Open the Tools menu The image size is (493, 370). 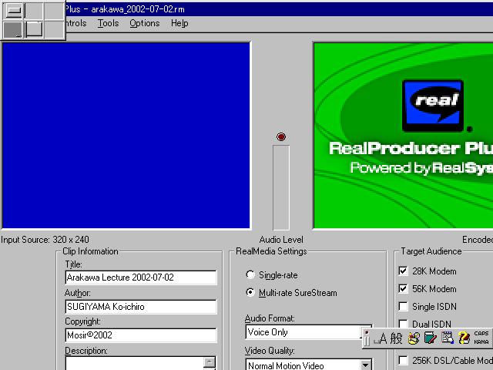(x=108, y=23)
